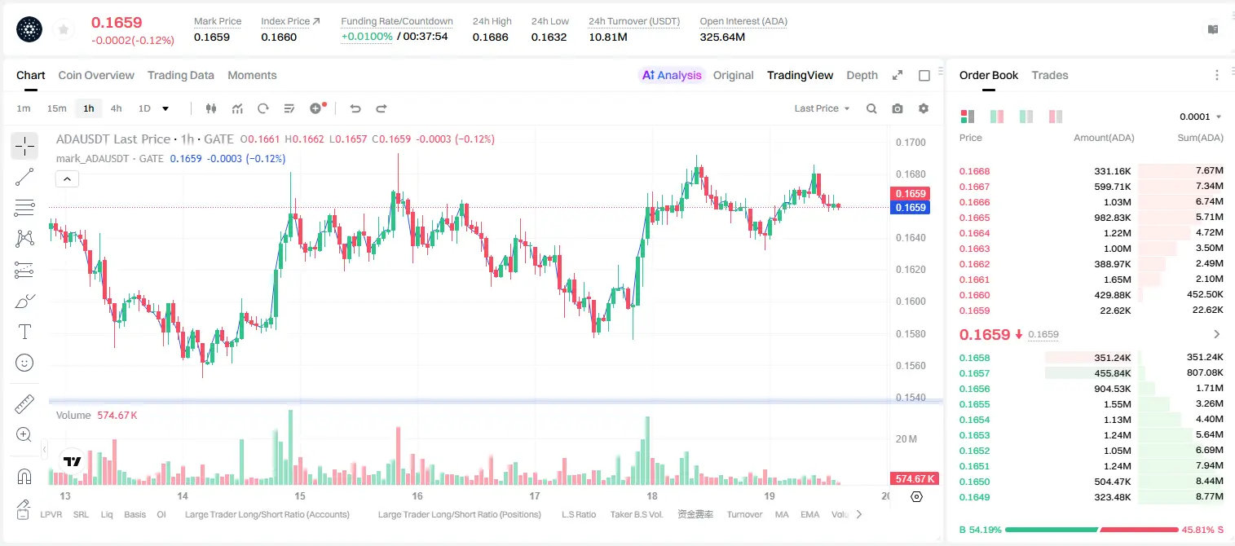
Task: Search symbol using magnifier icon in chart toolbar
Action: (x=871, y=108)
